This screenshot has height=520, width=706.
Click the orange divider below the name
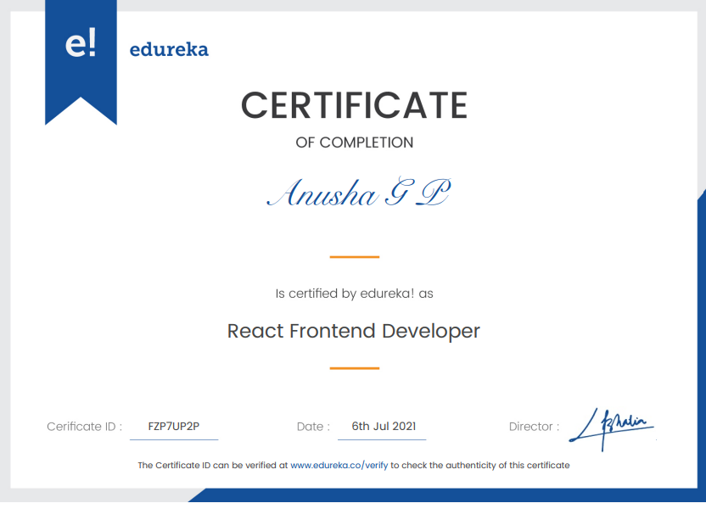[354, 256]
